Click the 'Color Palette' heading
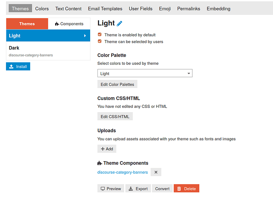This screenshot has height=201, width=273. pyautogui.click(x=112, y=55)
